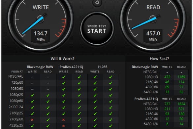Click Blackmagic RAW 1080 HD read value 1169
This screenshot has width=193, height=129.
[x=181, y=77]
